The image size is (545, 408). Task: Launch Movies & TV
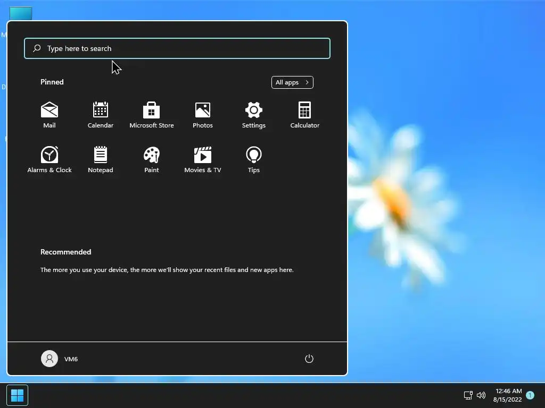(203, 159)
